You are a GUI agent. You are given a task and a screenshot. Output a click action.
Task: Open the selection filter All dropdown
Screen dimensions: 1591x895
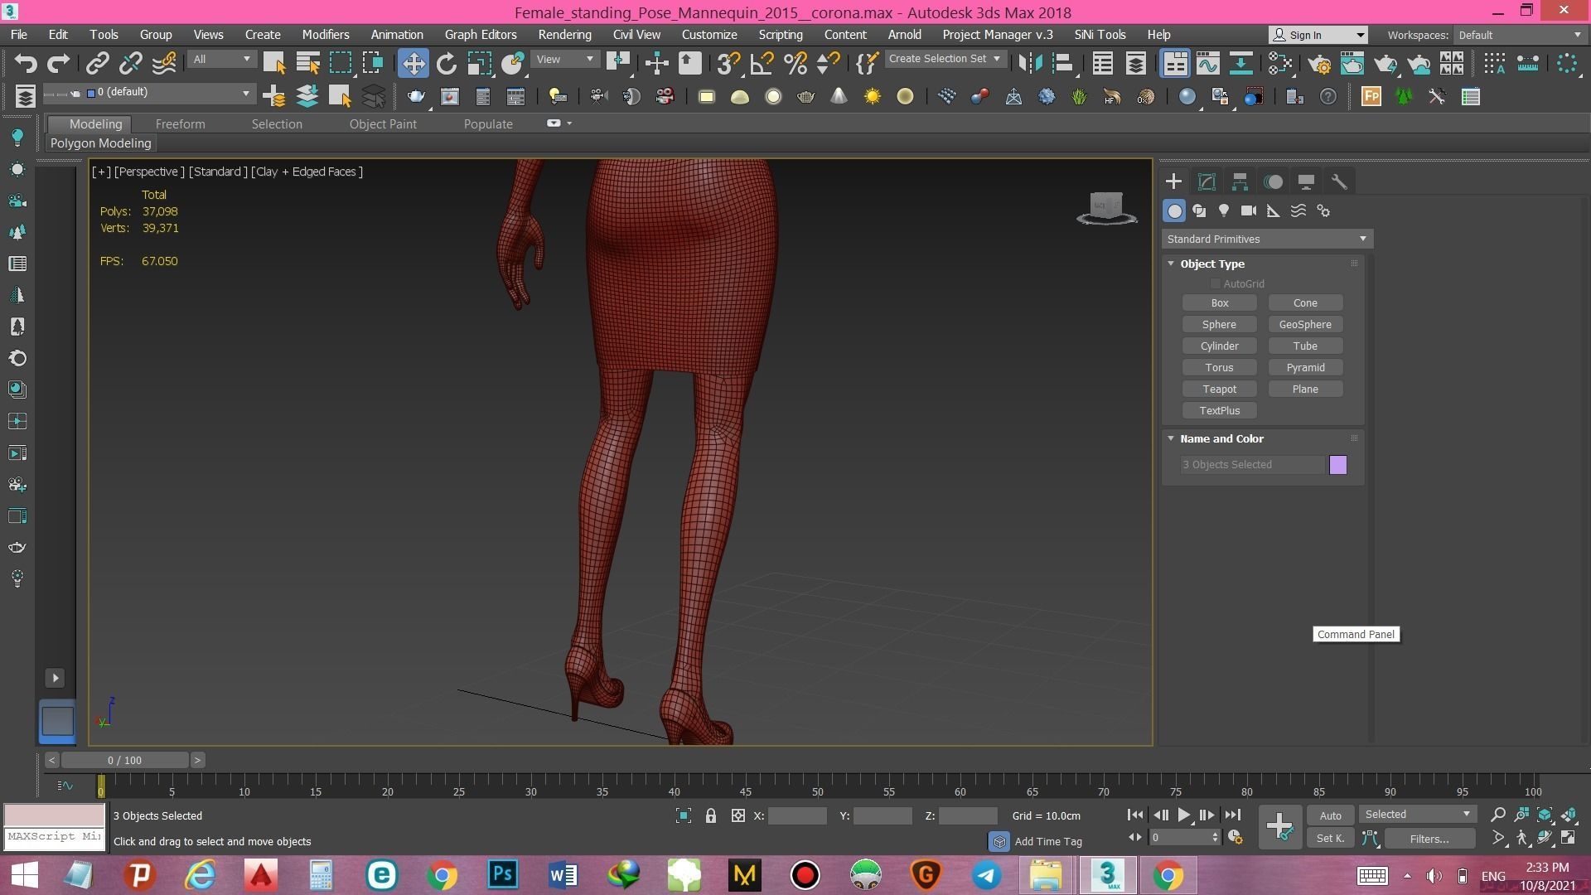point(221,60)
